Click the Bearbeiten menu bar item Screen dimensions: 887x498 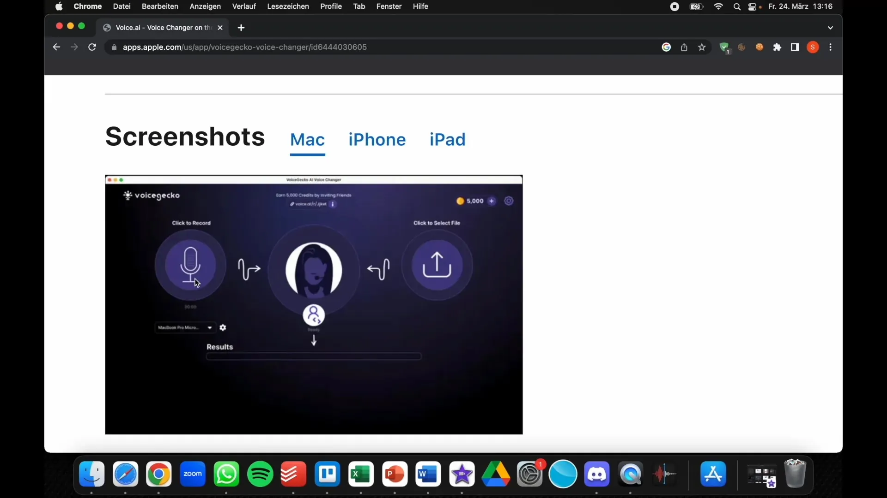(159, 7)
